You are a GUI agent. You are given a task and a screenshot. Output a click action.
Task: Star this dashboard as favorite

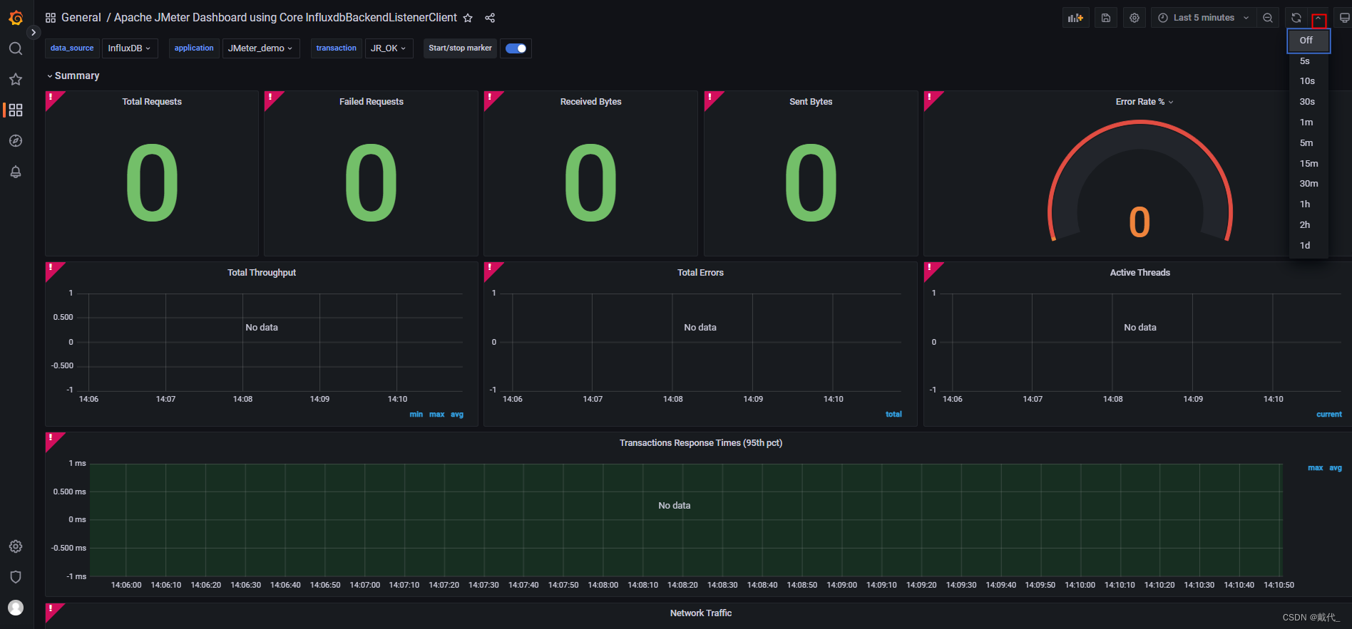468,18
